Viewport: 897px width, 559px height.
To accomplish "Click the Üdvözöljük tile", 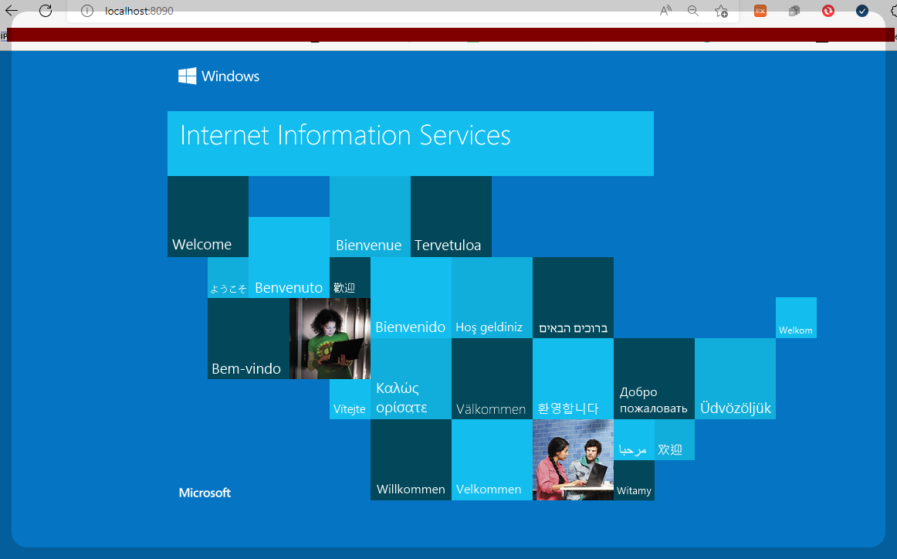I will click(735, 379).
